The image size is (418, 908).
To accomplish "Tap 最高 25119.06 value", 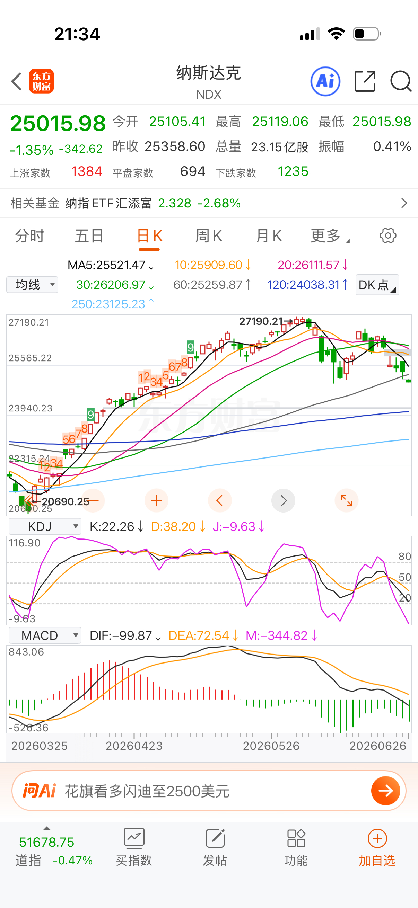I will pos(262,122).
